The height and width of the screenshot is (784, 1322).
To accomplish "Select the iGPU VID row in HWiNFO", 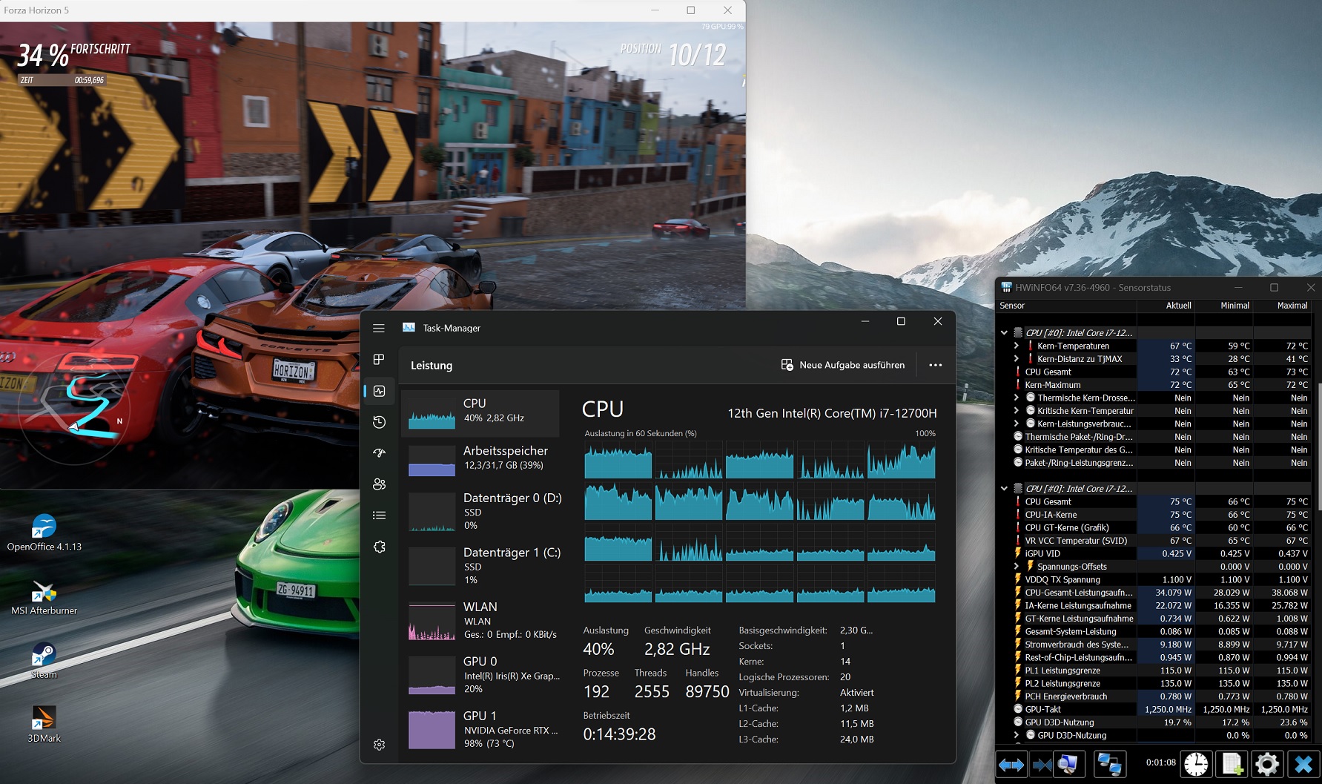I will click(1155, 553).
